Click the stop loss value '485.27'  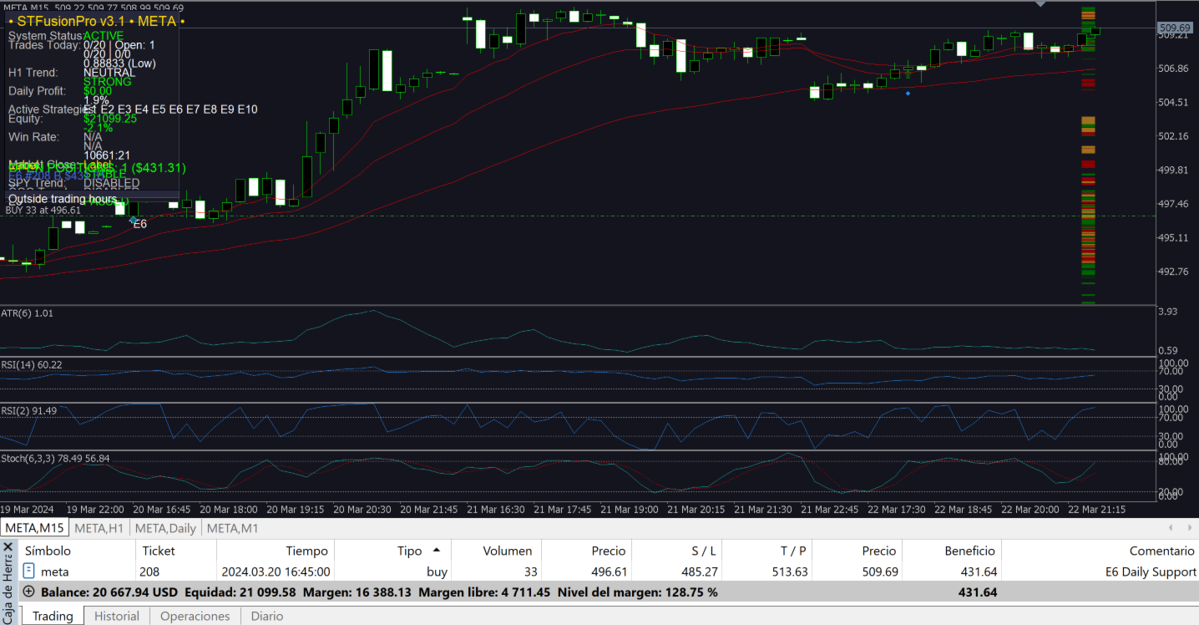click(700, 572)
